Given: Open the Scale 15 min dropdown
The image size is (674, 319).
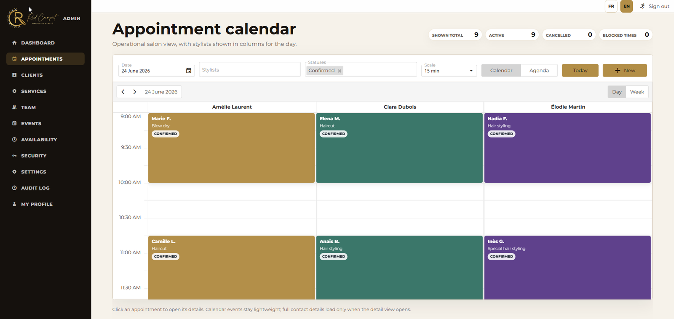Looking at the screenshot, I should click(449, 71).
